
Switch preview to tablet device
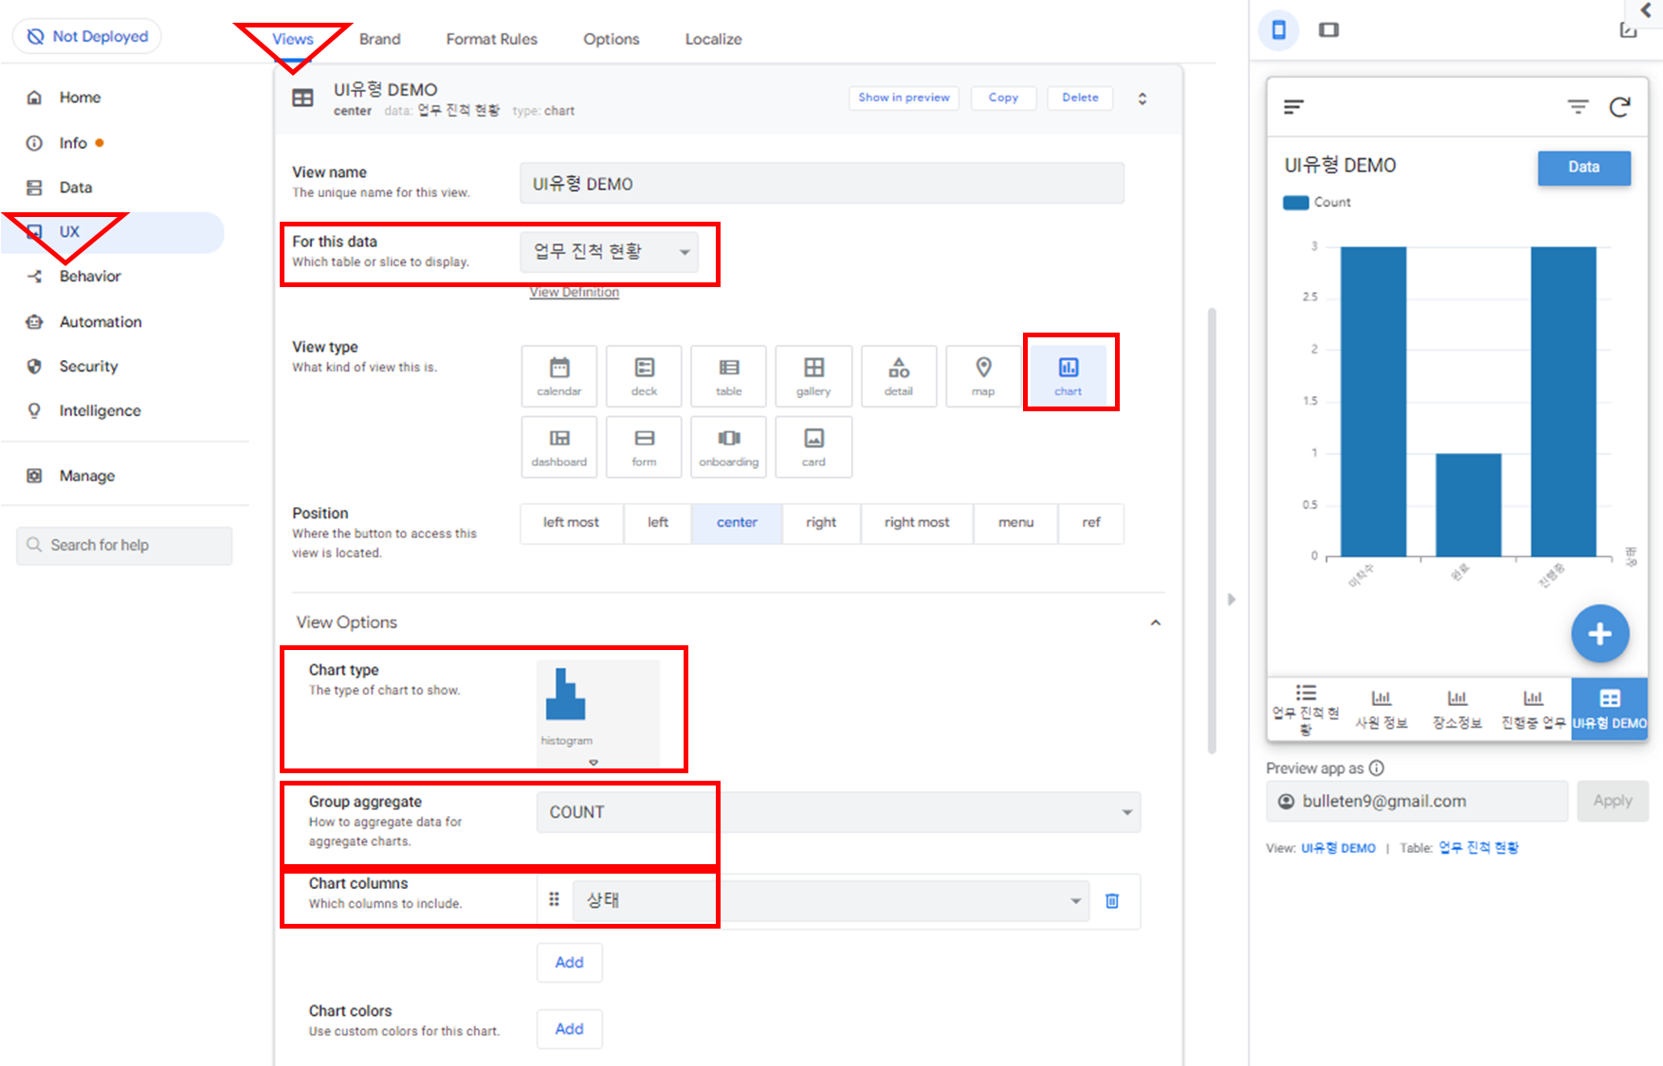[x=1329, y=30]
